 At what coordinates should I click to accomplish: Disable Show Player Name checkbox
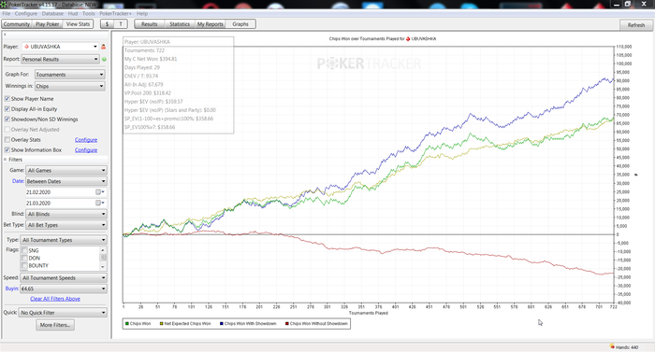pyautogui.click(x=7, y=99)
